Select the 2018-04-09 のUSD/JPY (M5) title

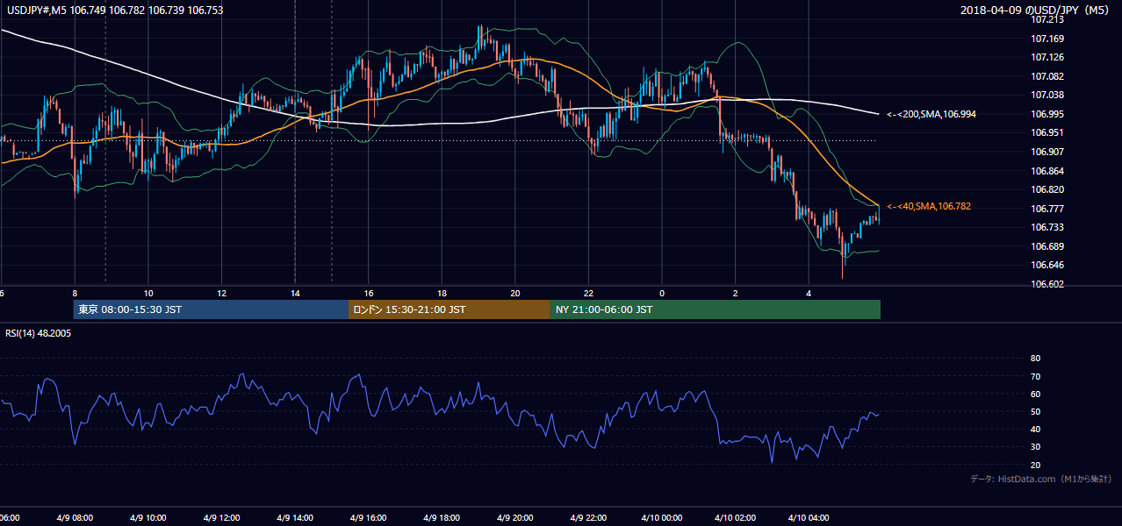(1037, 11)
